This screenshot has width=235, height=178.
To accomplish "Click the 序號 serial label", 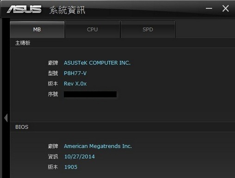I will point(53,94).
